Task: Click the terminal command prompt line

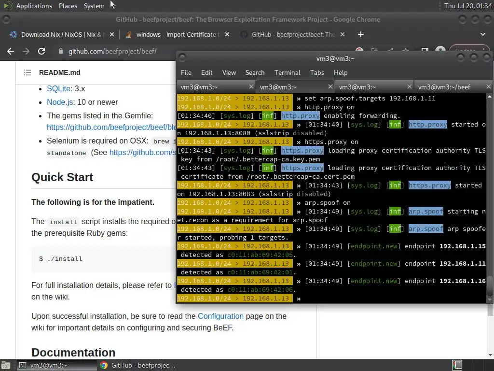Action: pyautogui.click(x=331, y=298)
